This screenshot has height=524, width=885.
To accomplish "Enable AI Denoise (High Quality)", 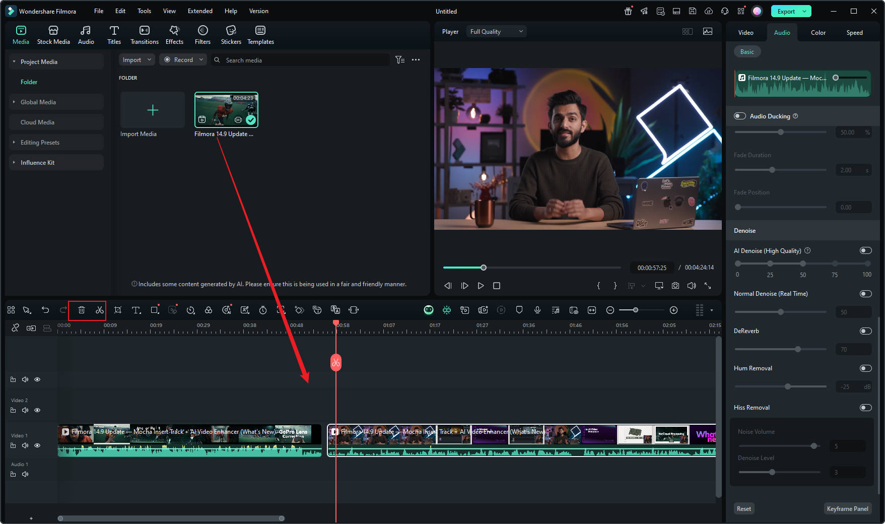I will 866,250.
